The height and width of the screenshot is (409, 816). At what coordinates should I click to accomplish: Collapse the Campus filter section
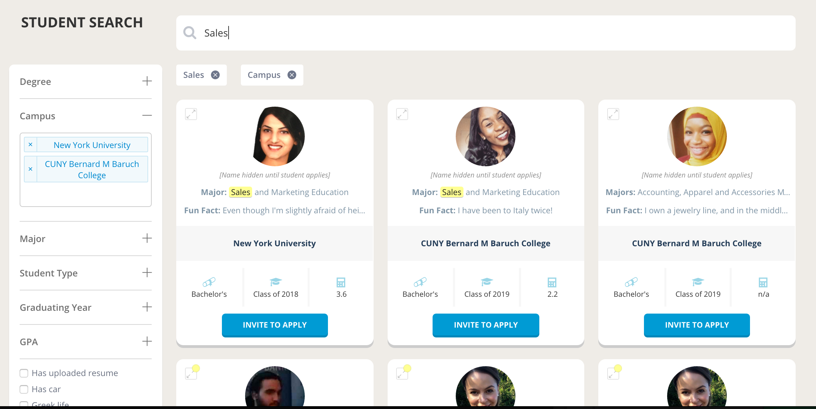(147, 115)
